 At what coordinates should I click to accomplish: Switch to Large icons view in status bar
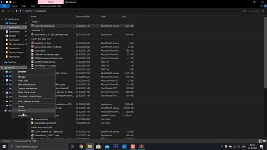coord(264,141)
